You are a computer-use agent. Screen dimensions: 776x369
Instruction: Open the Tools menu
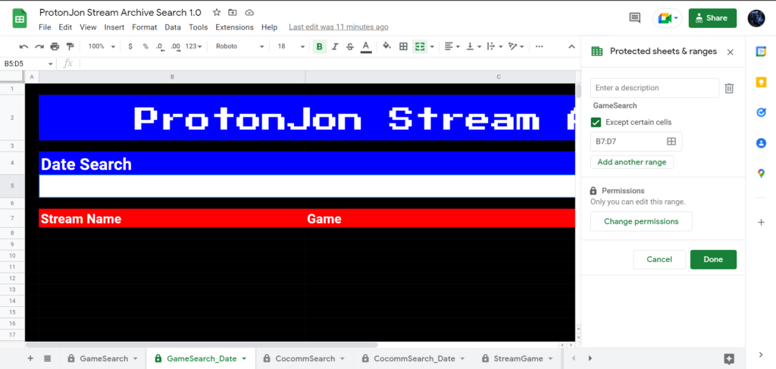click(x=199, y=27)
